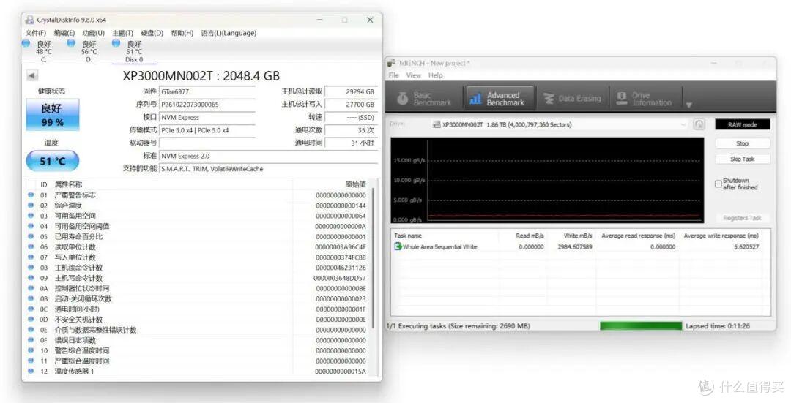Click the 通电次数 value 35 次
791x403 pixels.
352,130
